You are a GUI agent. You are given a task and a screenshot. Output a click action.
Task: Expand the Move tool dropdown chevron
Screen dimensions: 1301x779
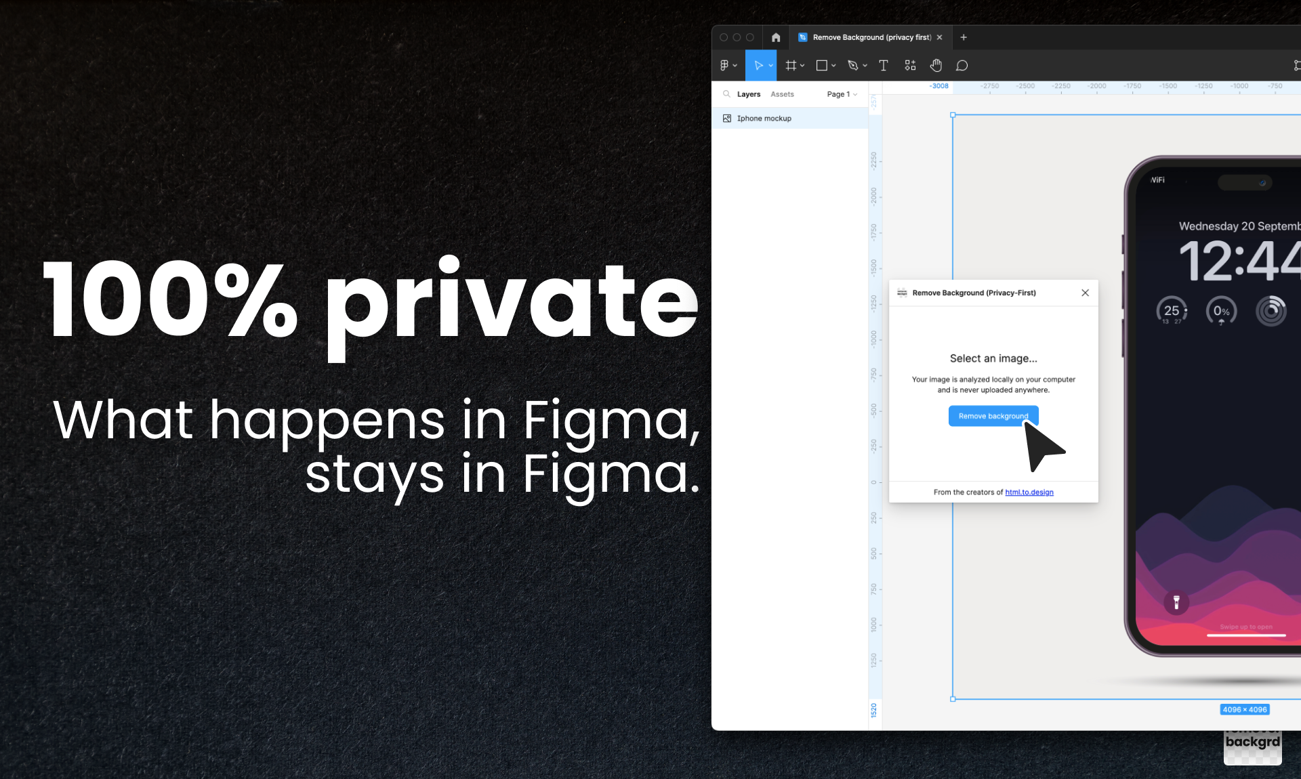770,66
